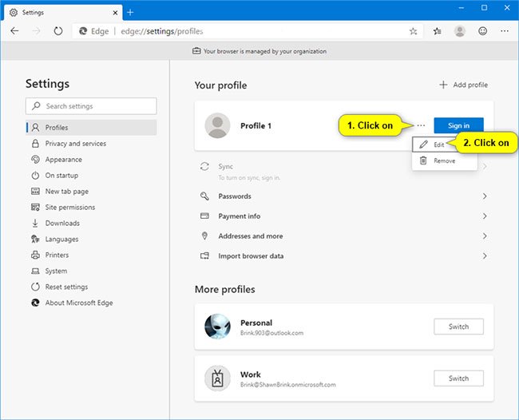Click the Import browser data icon

tap(204, 256)
